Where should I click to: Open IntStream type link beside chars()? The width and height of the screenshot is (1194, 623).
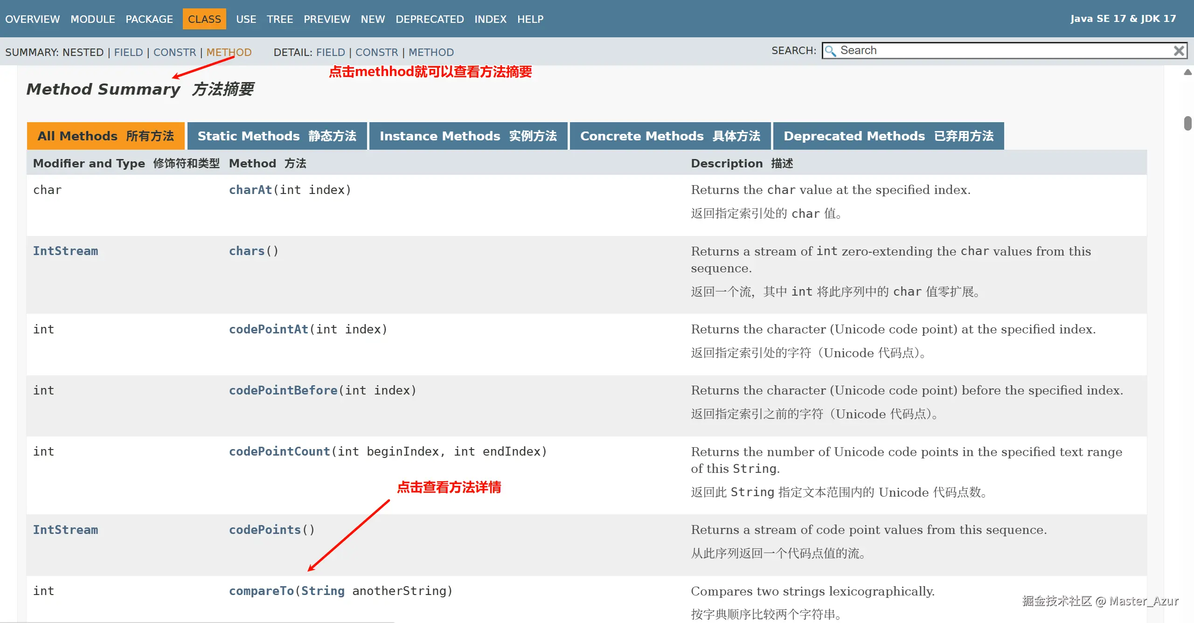(x=65, y=251)
